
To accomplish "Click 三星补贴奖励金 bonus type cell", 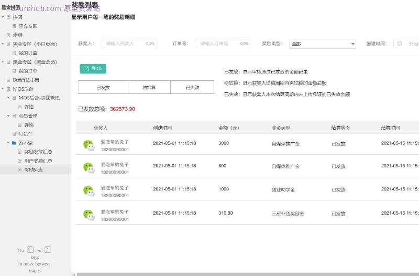I will click(288, 214).
